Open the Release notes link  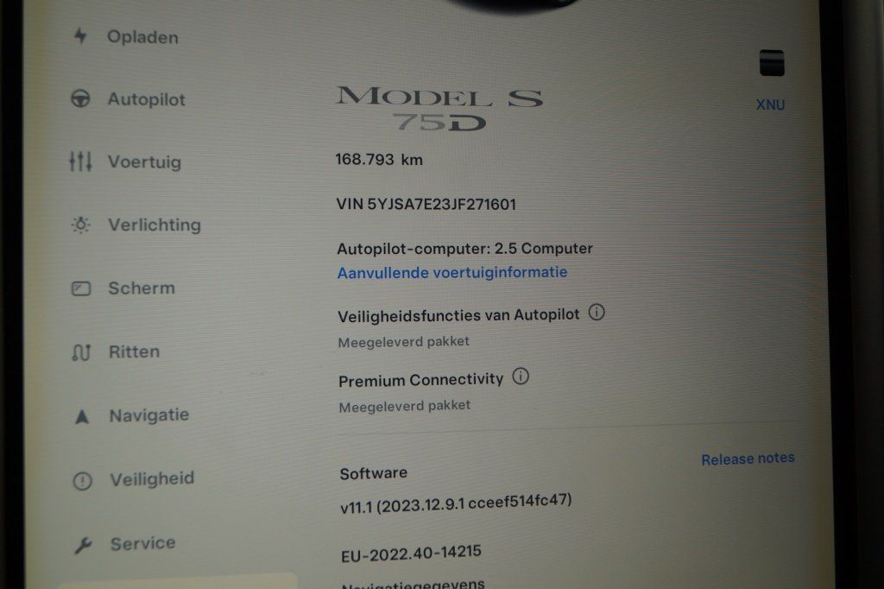[x=748, y=459]
